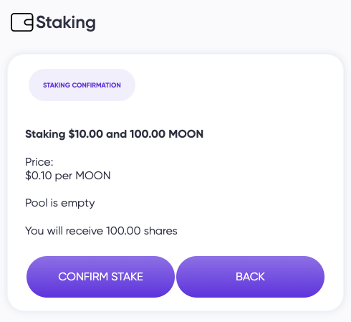Screen dimensions: 351x322
Task: Click the '$10.00' amount in heading
Action: tap(86, 134)
